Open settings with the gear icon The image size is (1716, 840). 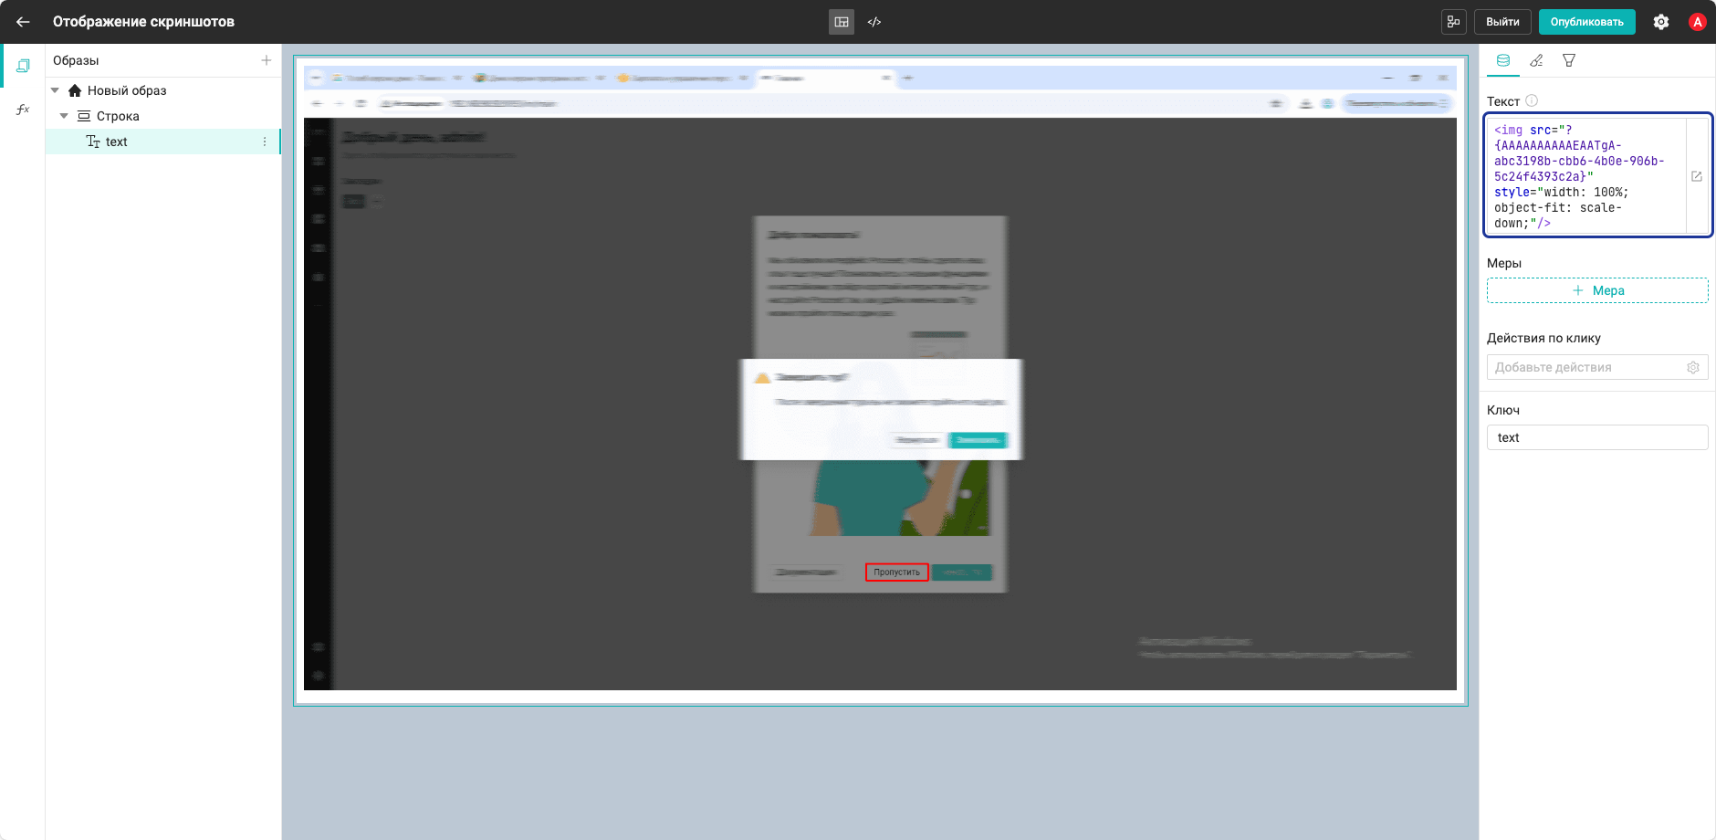[1661, 22]
